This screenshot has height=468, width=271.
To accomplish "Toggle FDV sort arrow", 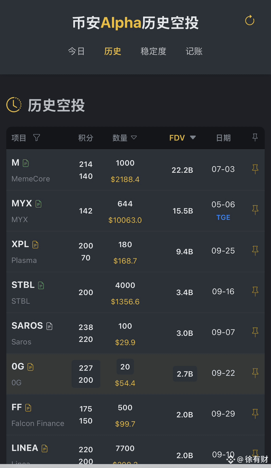I will click(193, 138).
